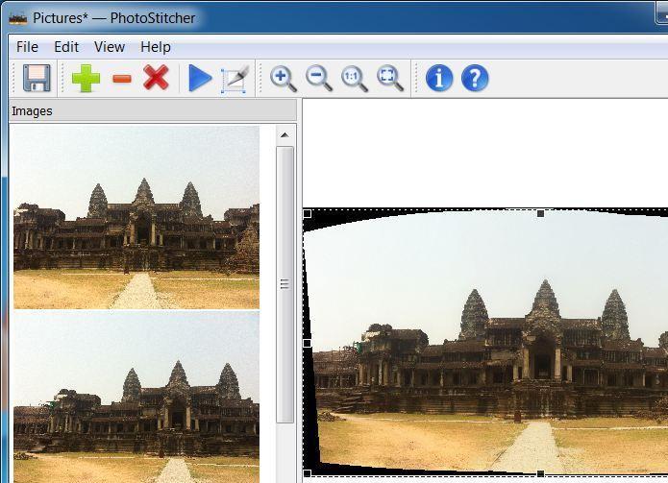Zoom in with the plus magnifier
Image resolution: width=668 pixels, height=483 pixels.
pos(284,79)
